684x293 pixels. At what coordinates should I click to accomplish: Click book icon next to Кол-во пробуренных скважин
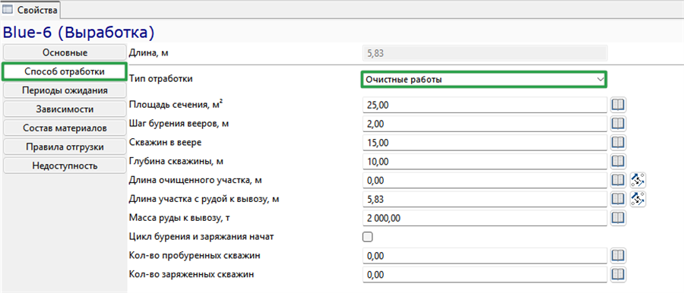tap(618, 256)
